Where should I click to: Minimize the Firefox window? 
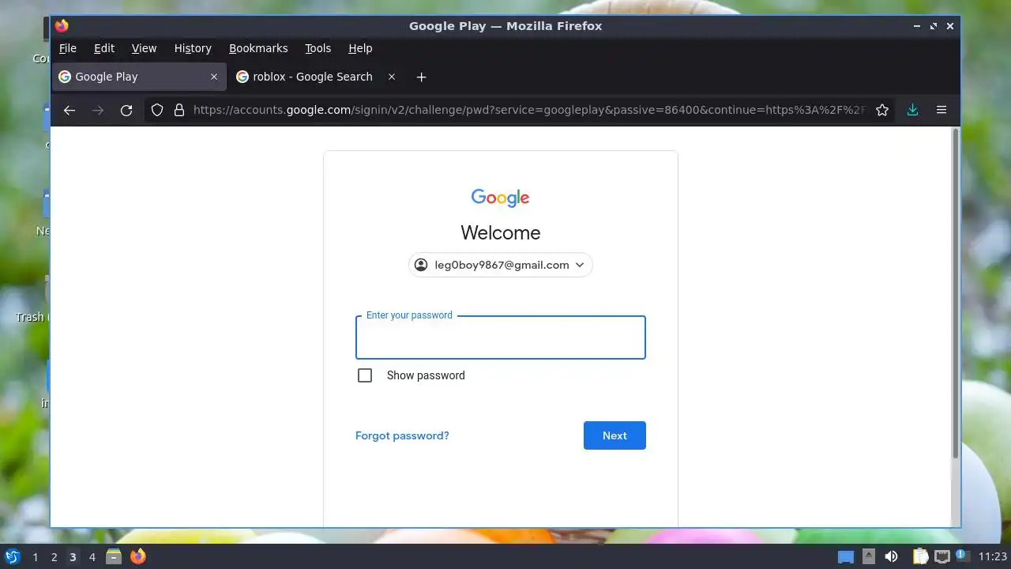point(917,26)
